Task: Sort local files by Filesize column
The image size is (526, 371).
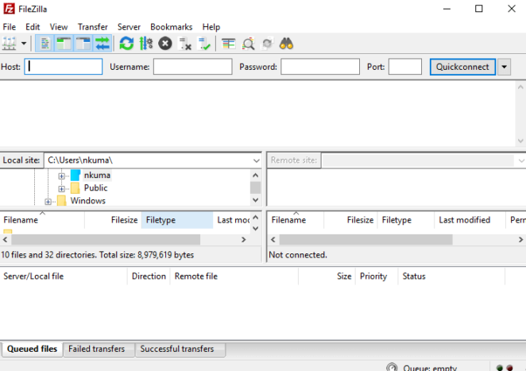Action: coord(113,220)
